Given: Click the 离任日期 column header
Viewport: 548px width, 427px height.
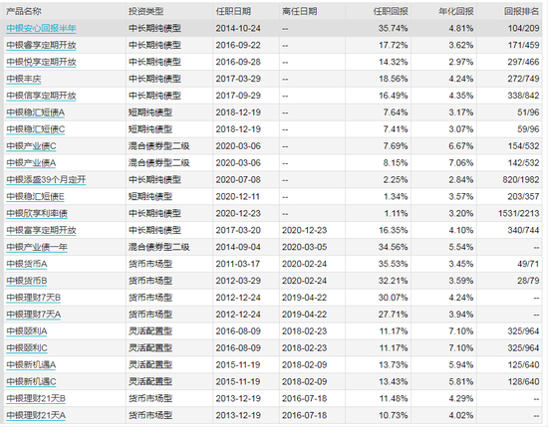Looking at the screenshot, I should pyautogui.click(x=300, y=11).
